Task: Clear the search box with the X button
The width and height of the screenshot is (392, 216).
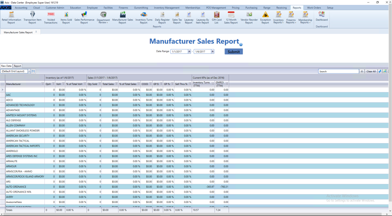Action: 362,71
